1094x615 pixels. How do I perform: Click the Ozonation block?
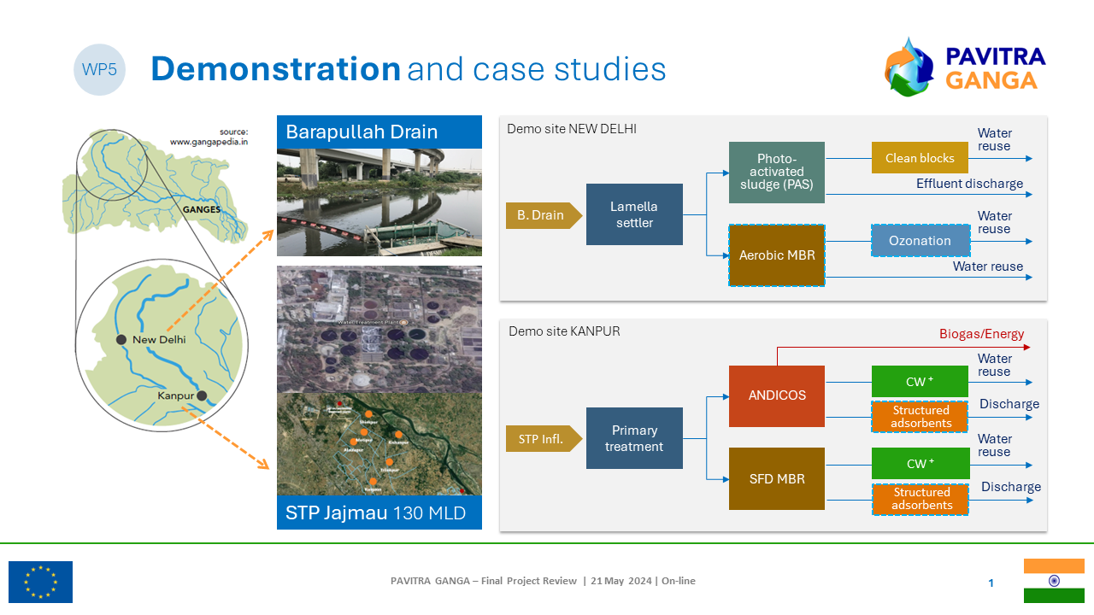[920, 241]
